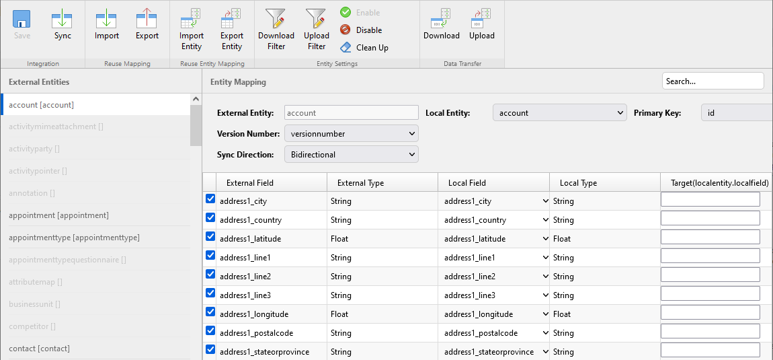Click the Search input field
The width and height of the screenshot is (773, 360).
point(713,81)
